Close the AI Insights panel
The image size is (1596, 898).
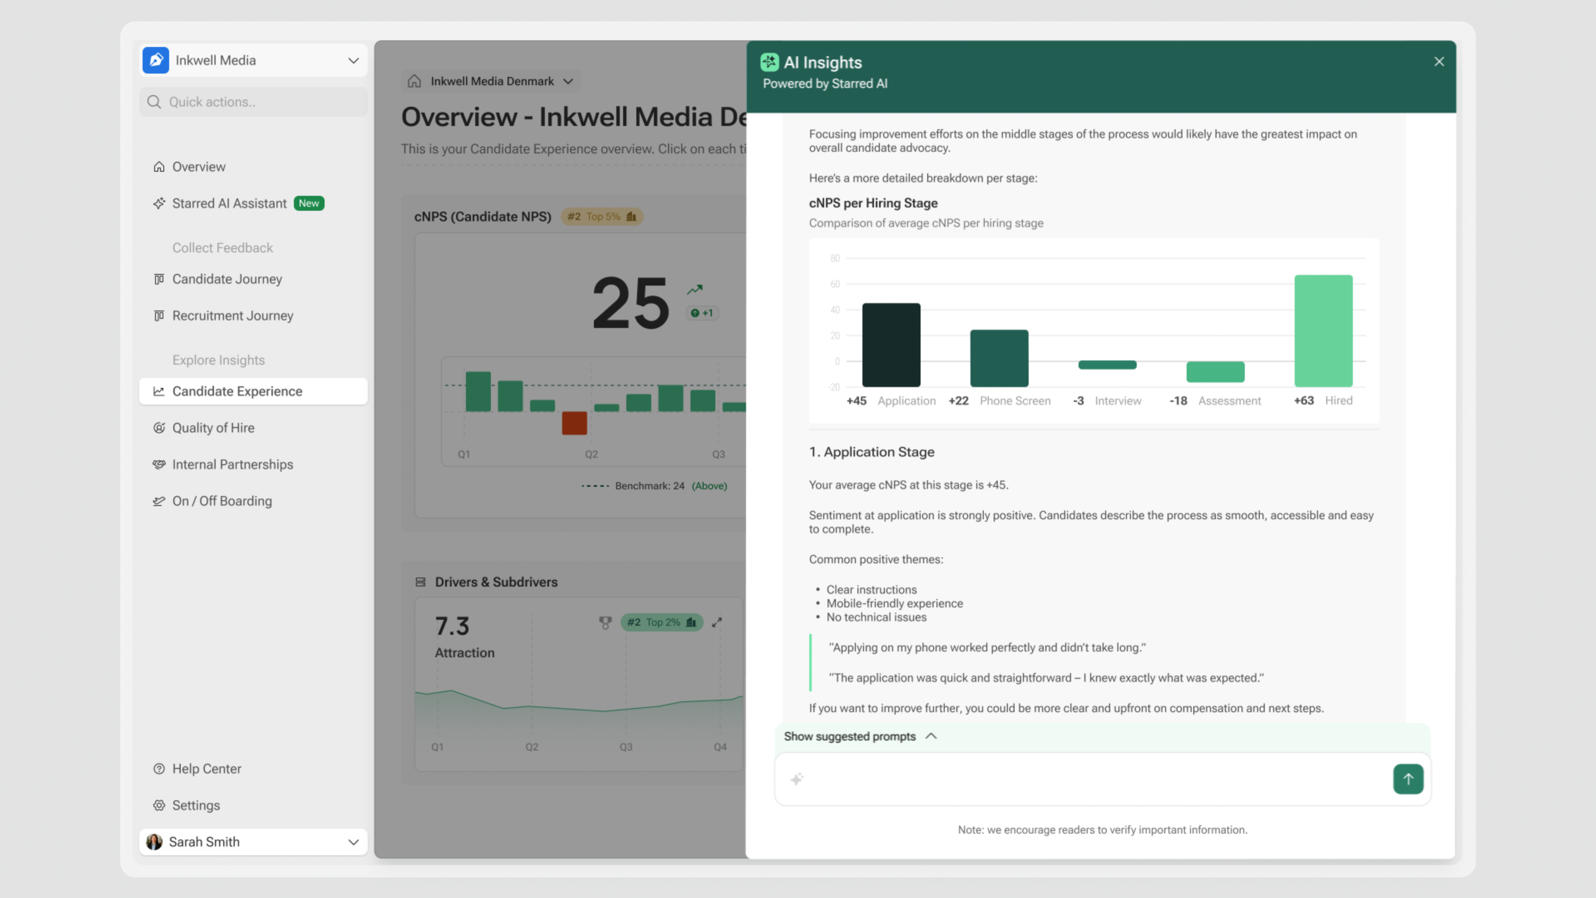pos(1438,62)
